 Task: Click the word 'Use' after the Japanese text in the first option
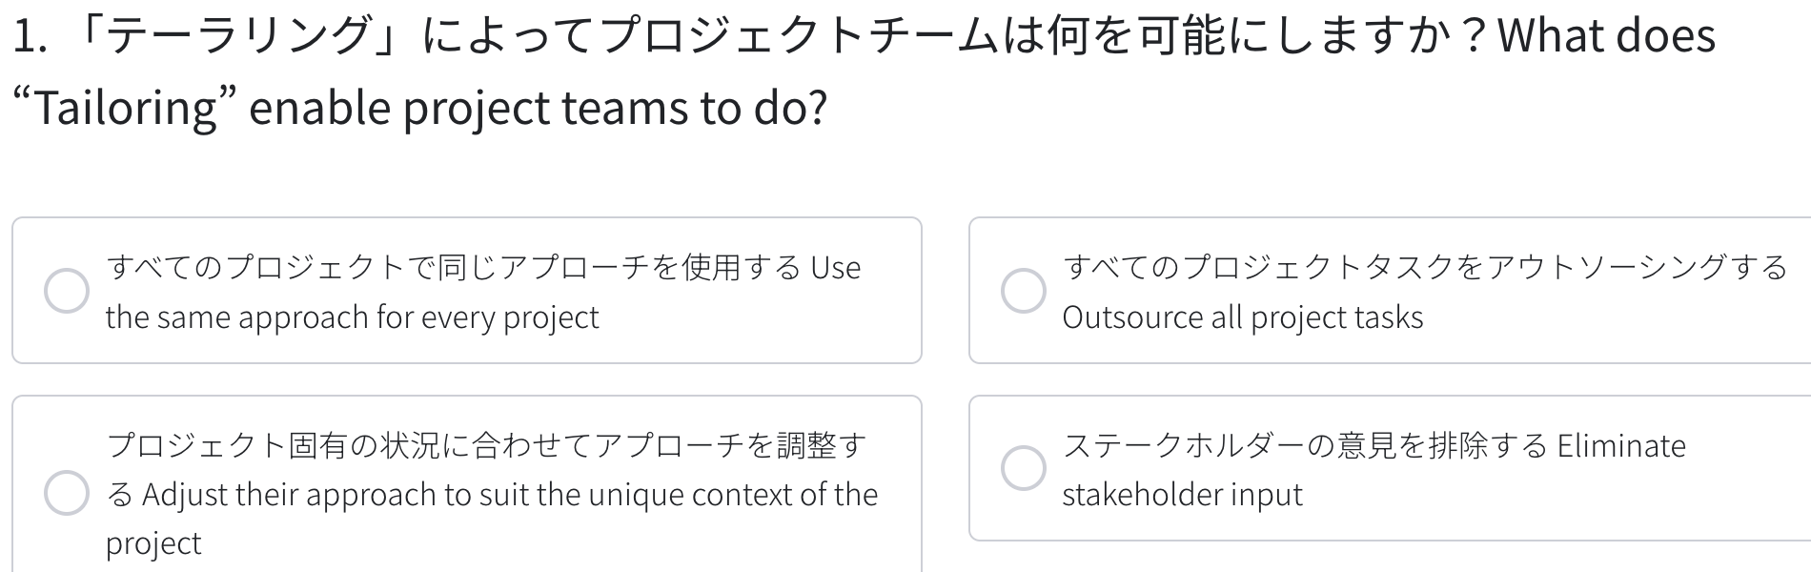coord(836,268)
